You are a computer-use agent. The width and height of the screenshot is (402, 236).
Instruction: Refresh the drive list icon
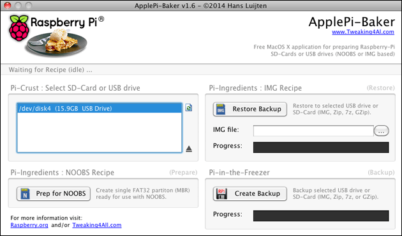pos(189,107)
